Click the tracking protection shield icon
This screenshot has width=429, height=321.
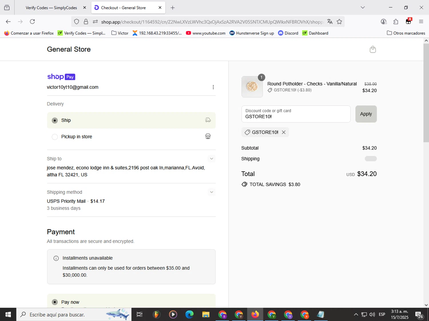click(x=77, y=22)
